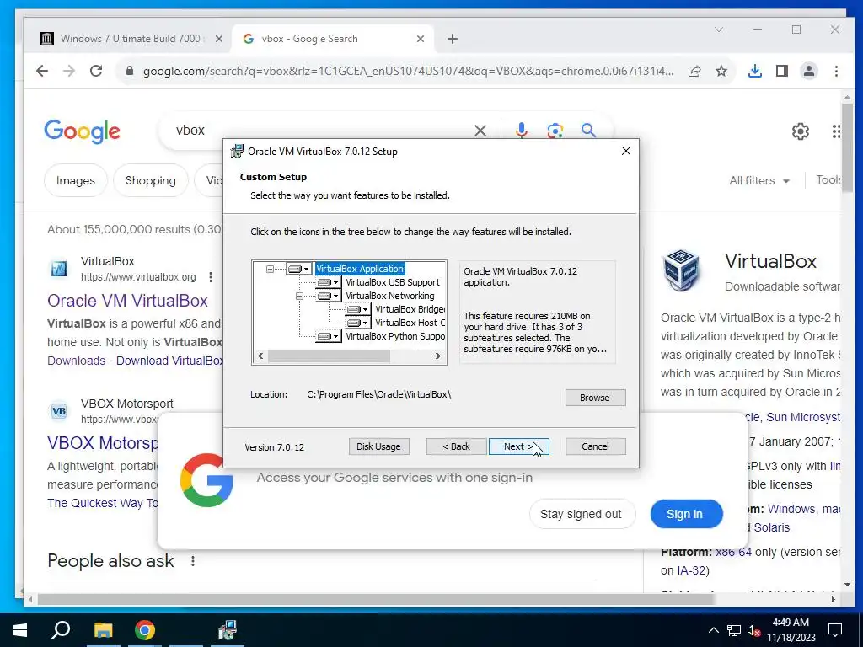The width and height of the screenshot is (863, 647).
Task: Open People also ask options menu
Action: tap(193, 561)
